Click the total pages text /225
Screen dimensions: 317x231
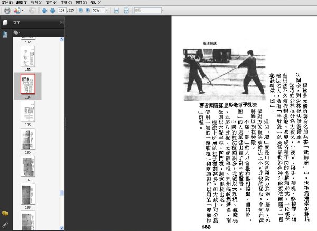pyautogui.click(x=71, y=10)
